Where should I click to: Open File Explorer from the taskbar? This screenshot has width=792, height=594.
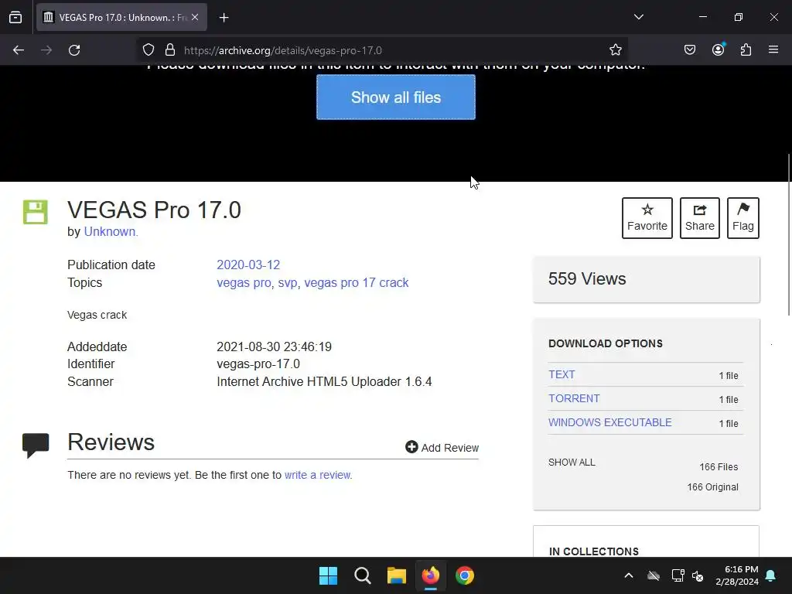pyautogui.click(x=397, y=575)
